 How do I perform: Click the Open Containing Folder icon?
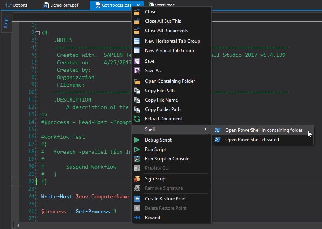[x=138, y=81]
